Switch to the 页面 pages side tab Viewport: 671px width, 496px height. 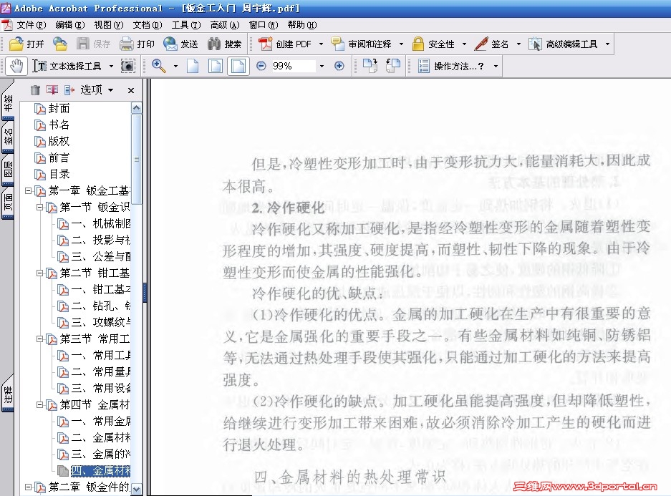click(x=8, y=203)
